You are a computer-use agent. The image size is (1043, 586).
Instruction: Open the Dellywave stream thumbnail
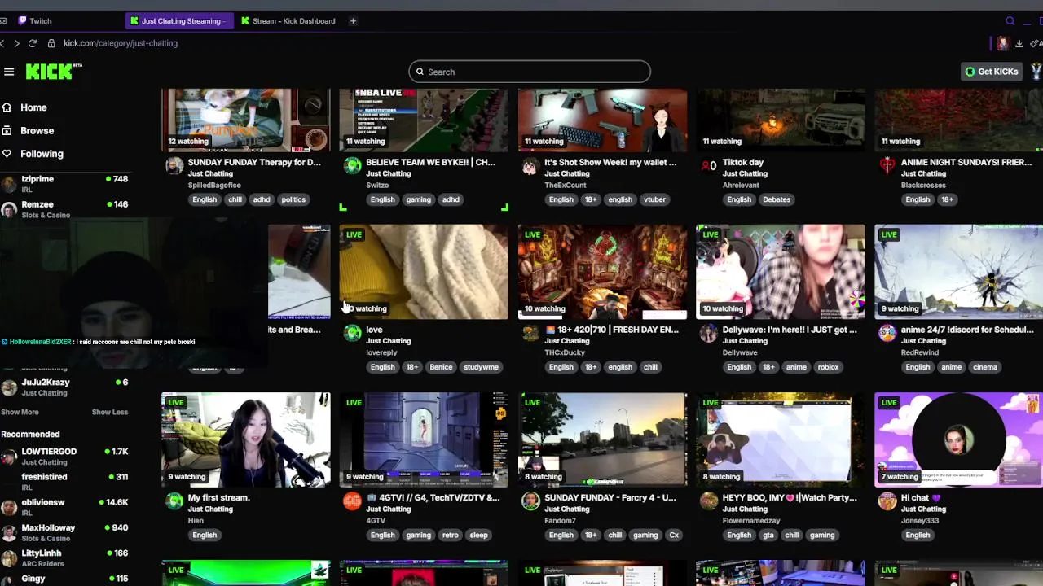point(781,272)
